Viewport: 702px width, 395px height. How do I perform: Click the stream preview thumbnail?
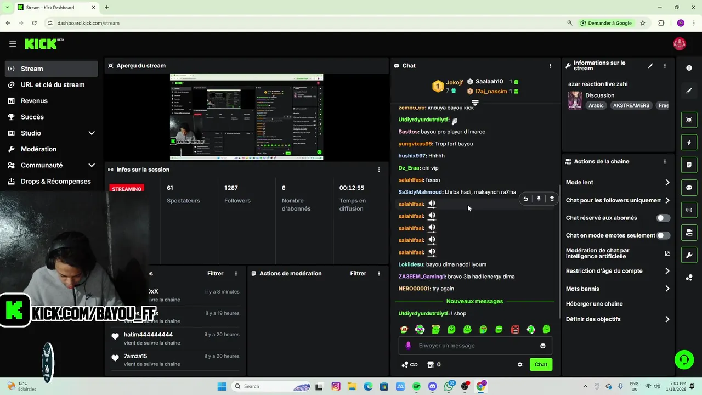[246, 117]
